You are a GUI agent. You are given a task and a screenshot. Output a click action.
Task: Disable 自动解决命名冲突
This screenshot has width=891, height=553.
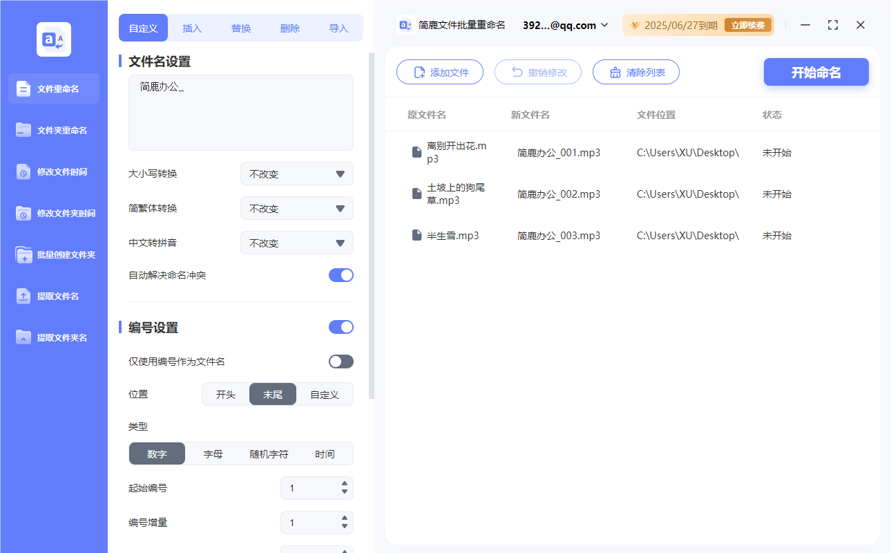341,274
